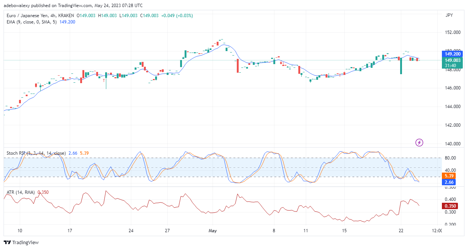
Task: Click the 146.000 price axis label
Action: click(452, 88)
